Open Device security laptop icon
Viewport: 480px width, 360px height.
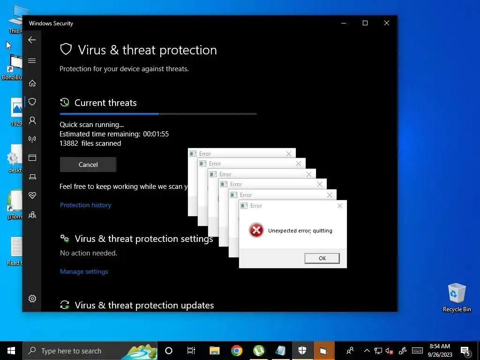pyautogui.click(x=32, y=177)
